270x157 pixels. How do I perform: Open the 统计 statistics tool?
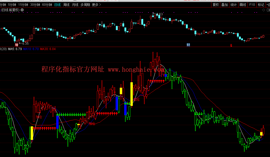(234, 5)
